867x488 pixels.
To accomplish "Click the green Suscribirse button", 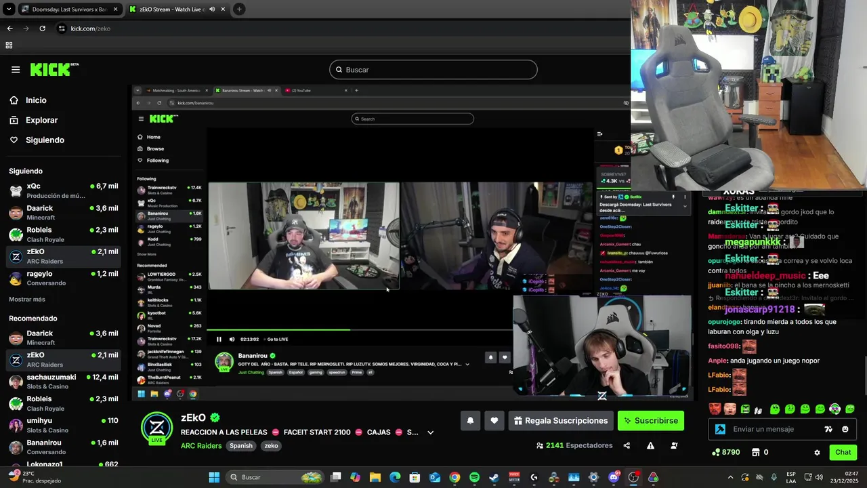I will pyautogui.click(x=651, y=421).
